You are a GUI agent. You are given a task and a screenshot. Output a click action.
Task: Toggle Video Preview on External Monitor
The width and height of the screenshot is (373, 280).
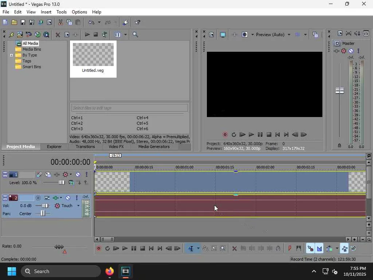[x=223, y=35]
